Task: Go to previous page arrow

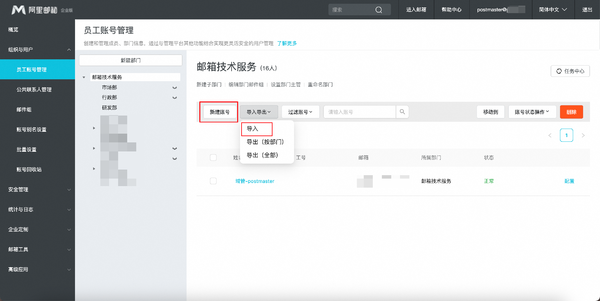Action: pos(550,136)
